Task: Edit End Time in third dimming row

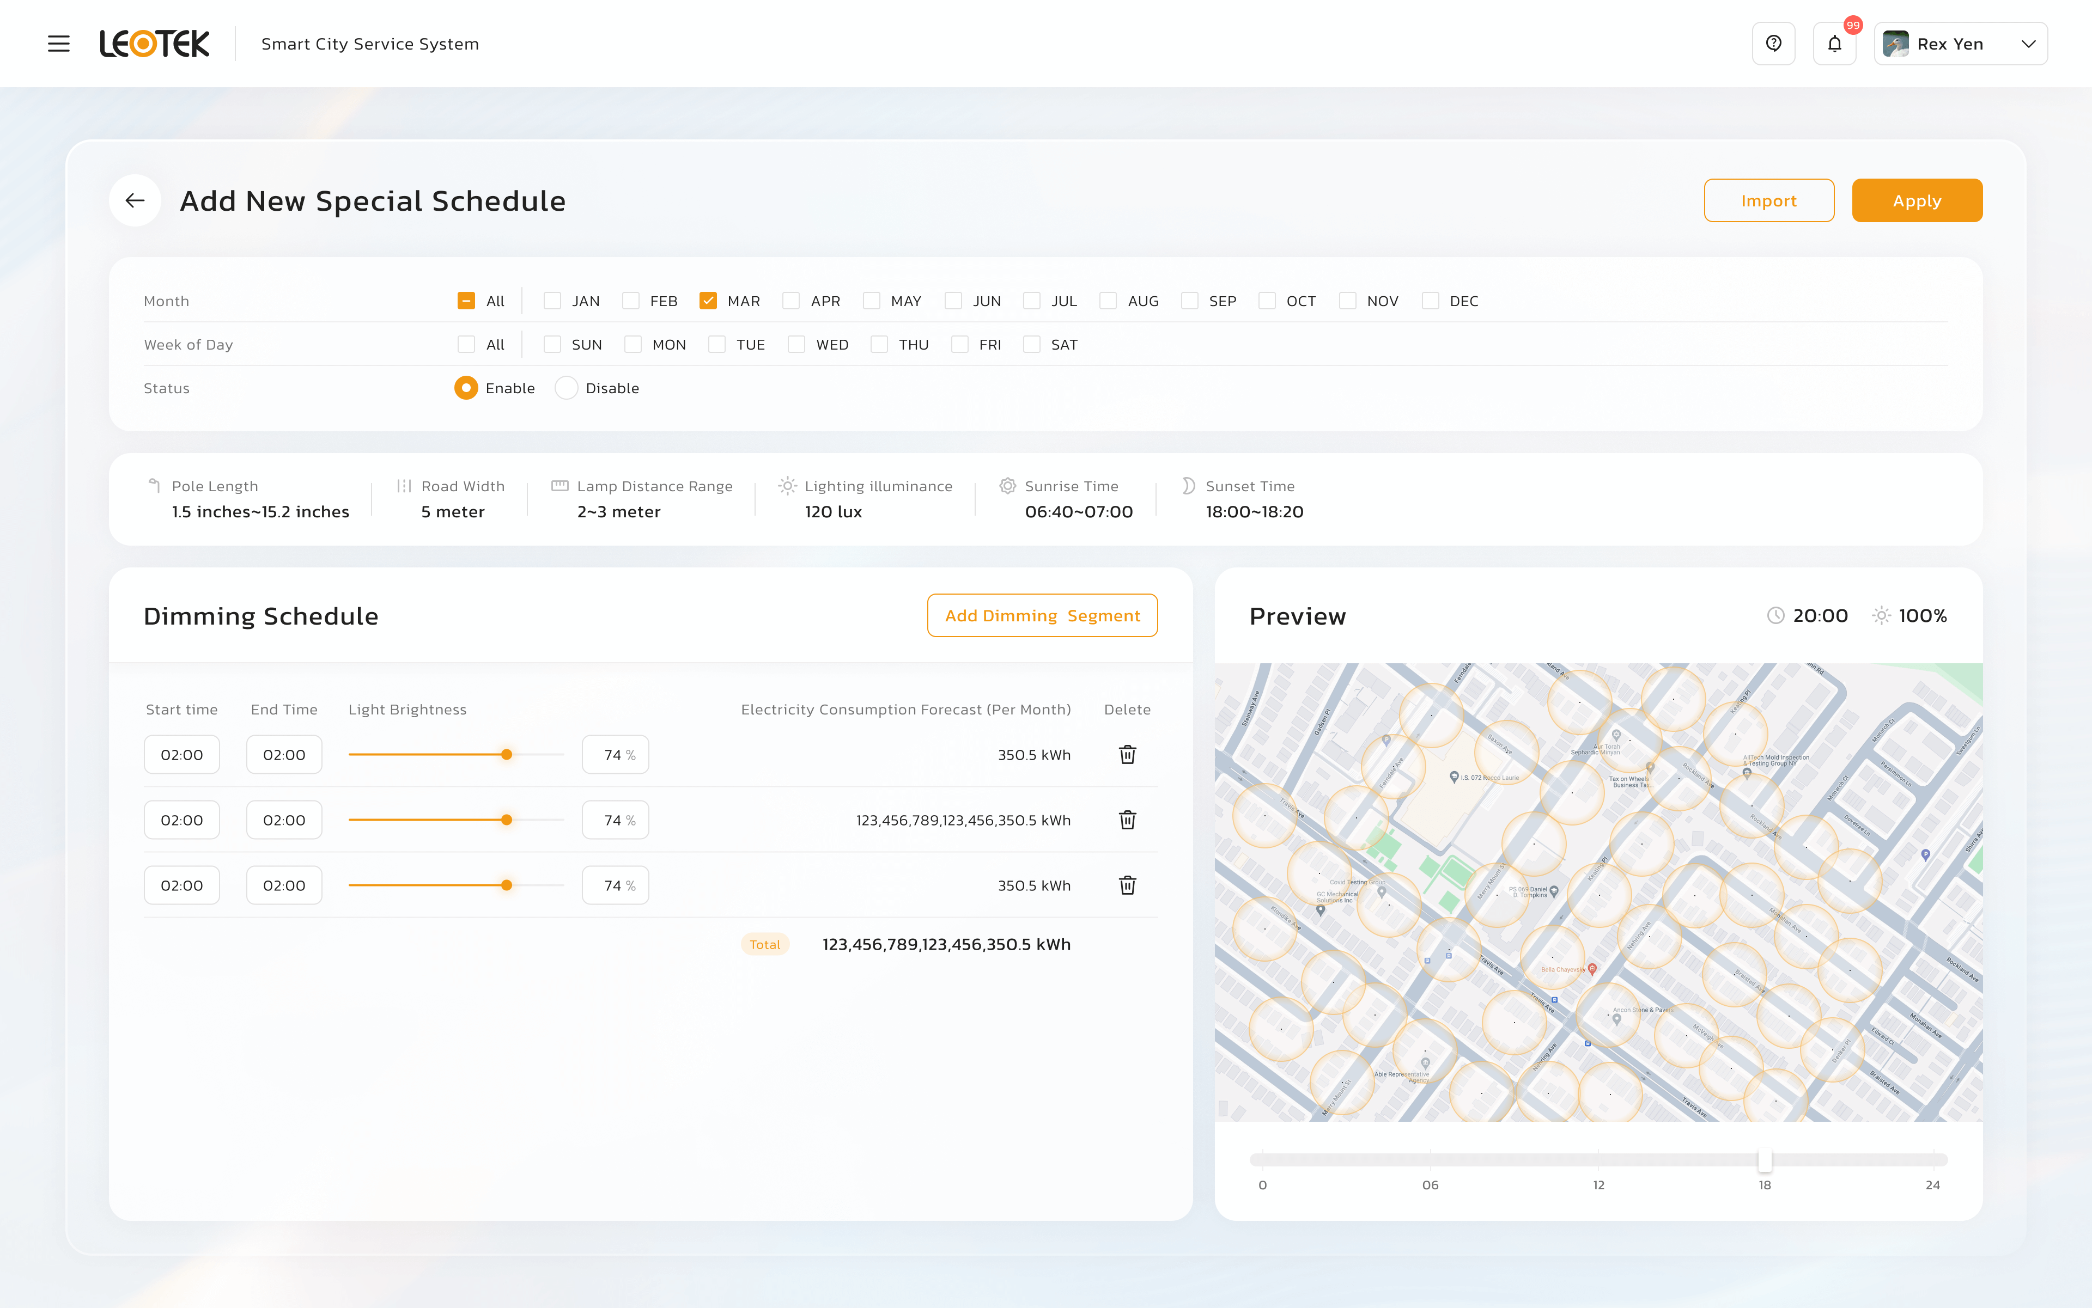Action: pos(284,885)
